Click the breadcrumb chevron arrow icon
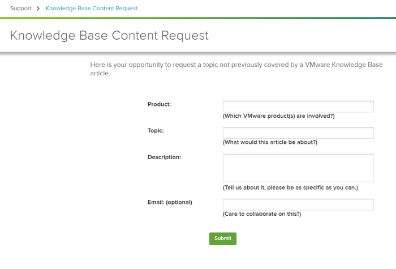The image size is (396, 269). [x=38, y=8]
